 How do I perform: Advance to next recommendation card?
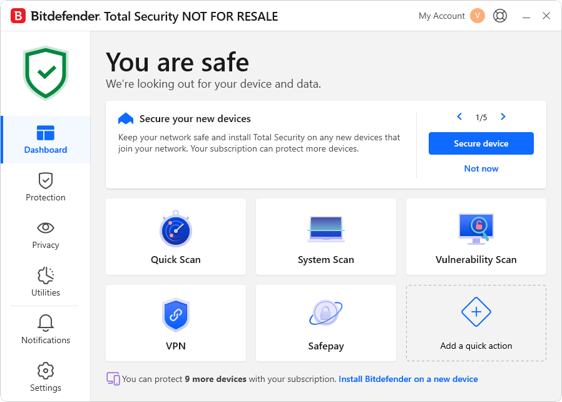503,117
